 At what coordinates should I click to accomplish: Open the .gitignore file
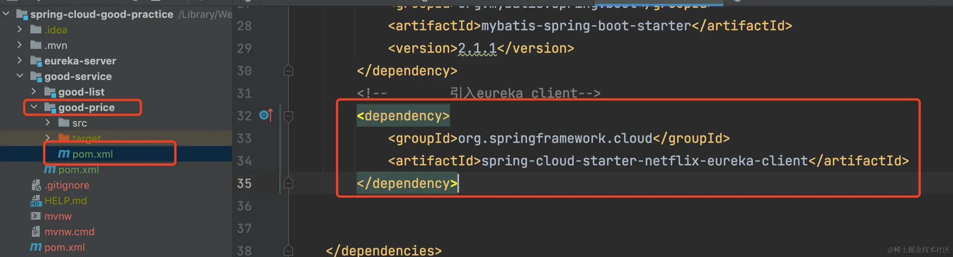click(67, 185)
